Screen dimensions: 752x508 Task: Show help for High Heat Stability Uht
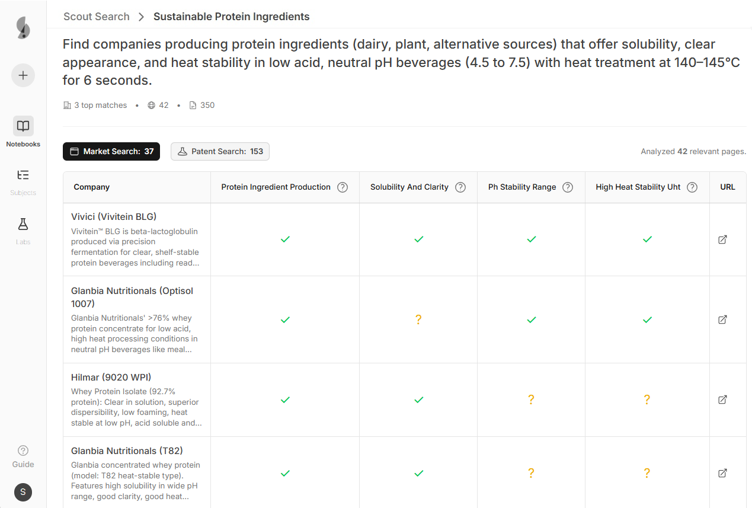click(692, 187)
